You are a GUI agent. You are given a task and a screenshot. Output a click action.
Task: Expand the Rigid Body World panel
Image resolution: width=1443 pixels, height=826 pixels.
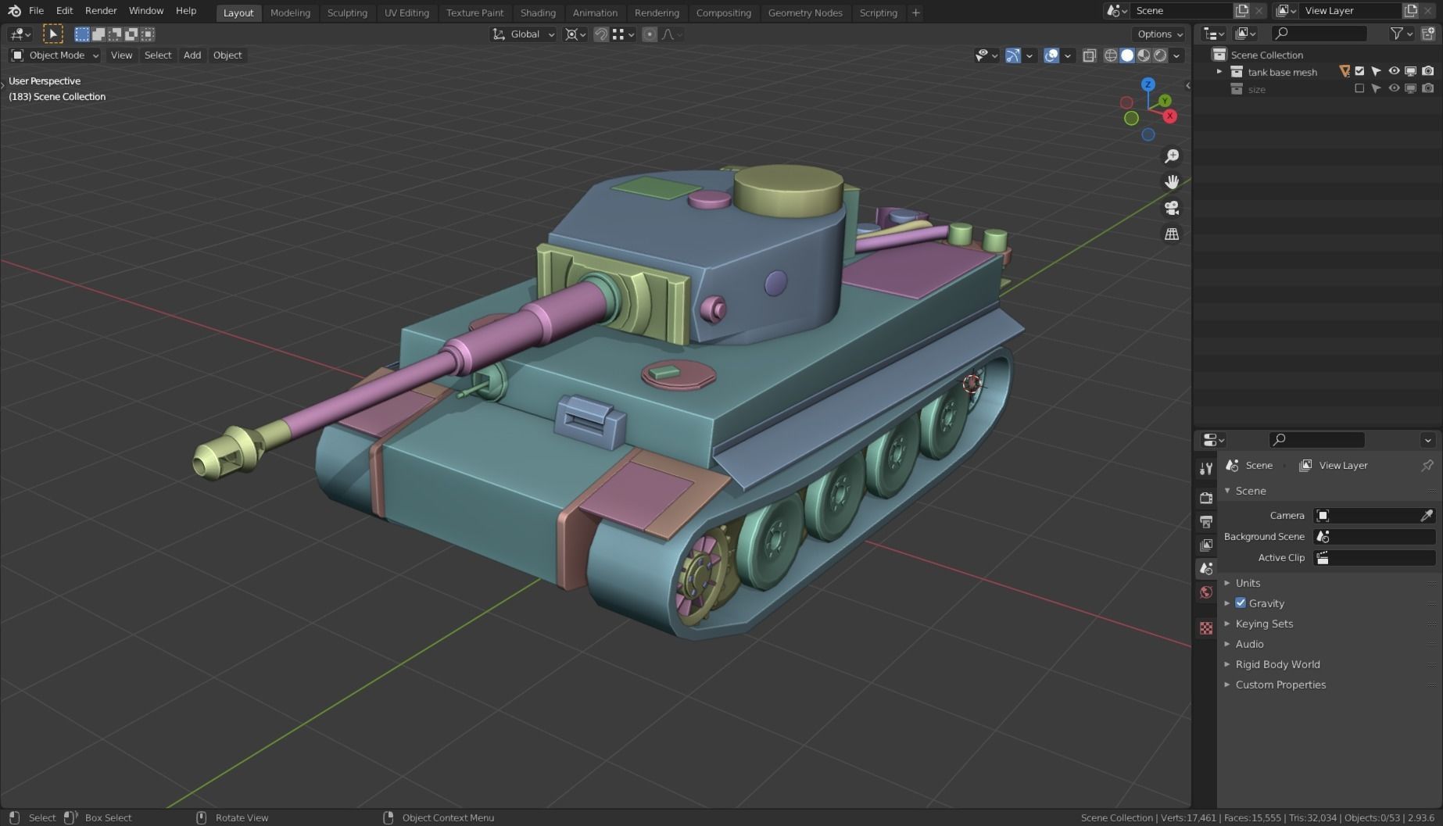(1277, 664)
